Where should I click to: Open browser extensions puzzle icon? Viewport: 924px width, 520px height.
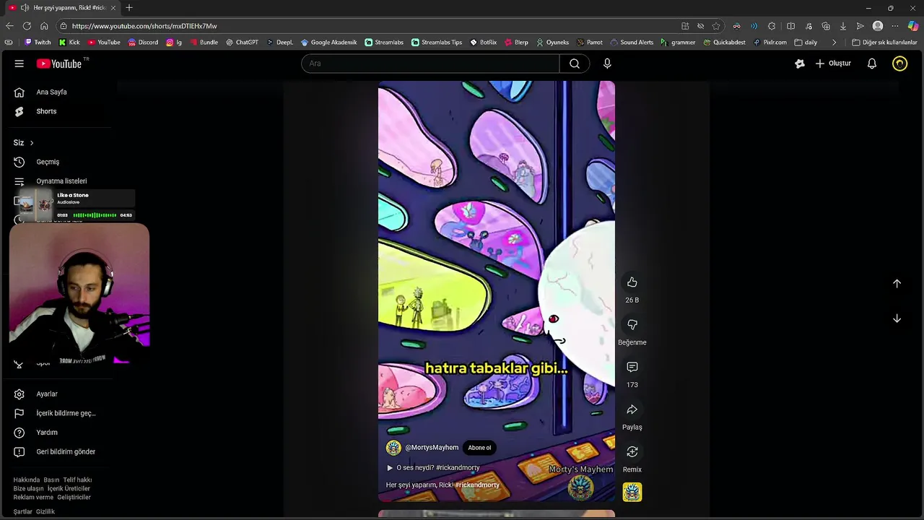pyautogui.click(x=772, y=26)
